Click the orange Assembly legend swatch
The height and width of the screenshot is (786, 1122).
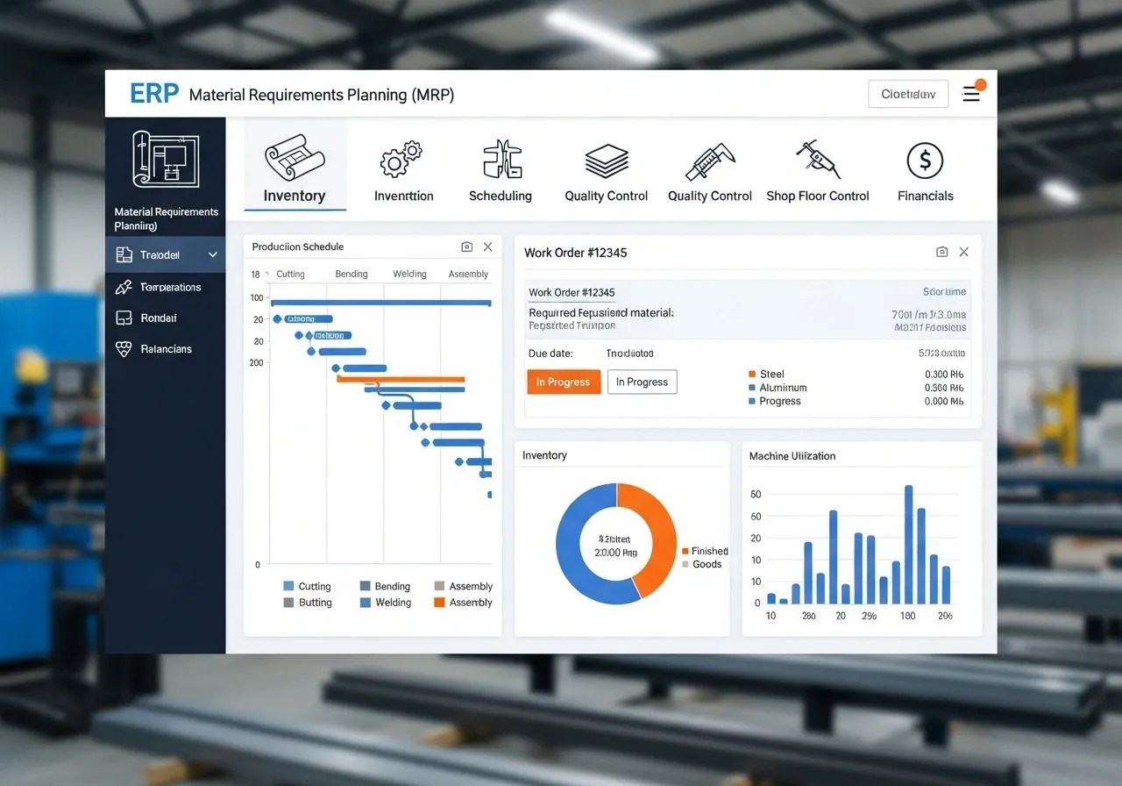pyautogui.click(x=440, y=603)
